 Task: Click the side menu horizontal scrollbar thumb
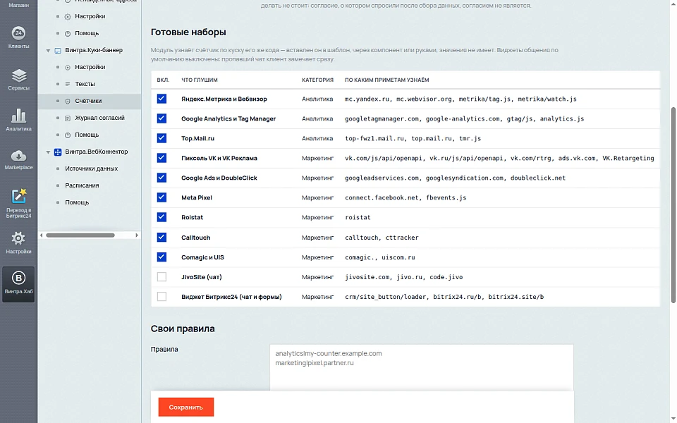pyautogui.click(x=80, y=235)
